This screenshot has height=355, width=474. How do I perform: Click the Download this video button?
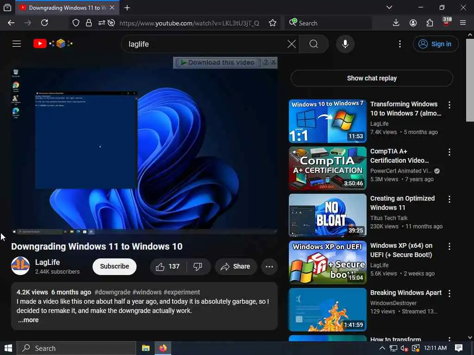[218, 62]
